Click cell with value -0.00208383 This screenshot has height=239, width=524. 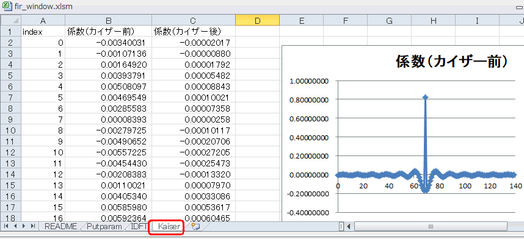pyautogui.click(x=108, y=174)
